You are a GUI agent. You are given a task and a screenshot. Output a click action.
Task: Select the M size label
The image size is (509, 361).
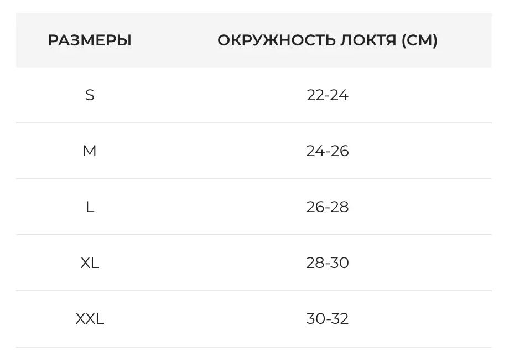click(90, 151)
